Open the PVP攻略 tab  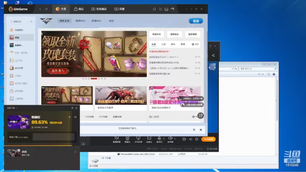point(103,117)
